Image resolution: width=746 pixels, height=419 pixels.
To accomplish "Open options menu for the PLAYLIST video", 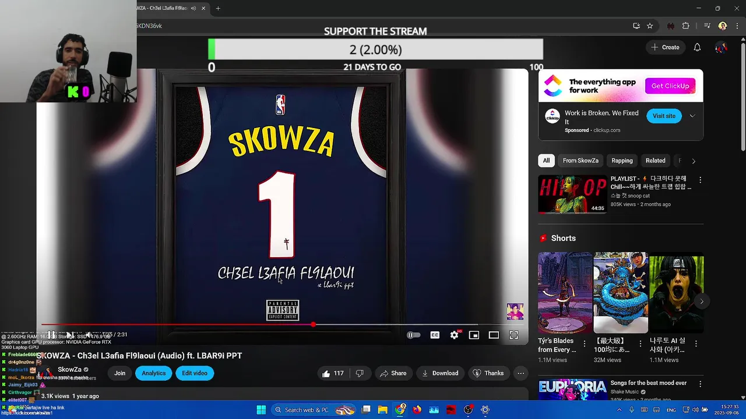I will tap(700, 180).
